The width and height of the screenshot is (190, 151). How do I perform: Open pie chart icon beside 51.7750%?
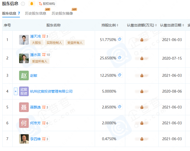point(120,39)
